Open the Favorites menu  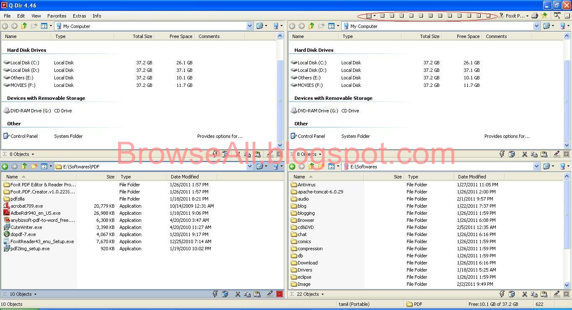point(57,16)
